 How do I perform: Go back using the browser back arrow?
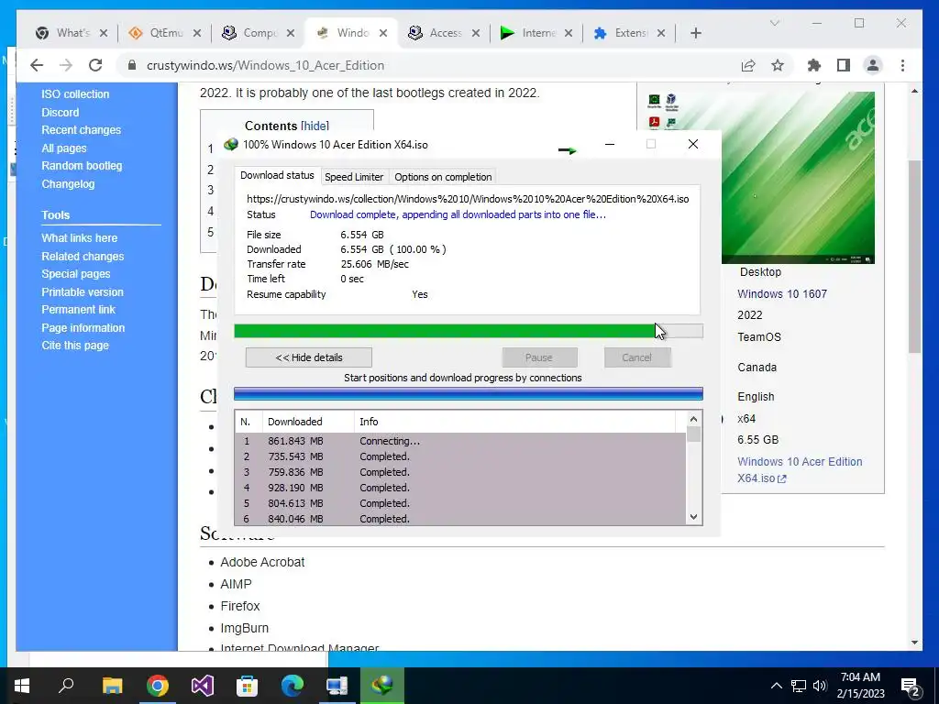[37, 65]
